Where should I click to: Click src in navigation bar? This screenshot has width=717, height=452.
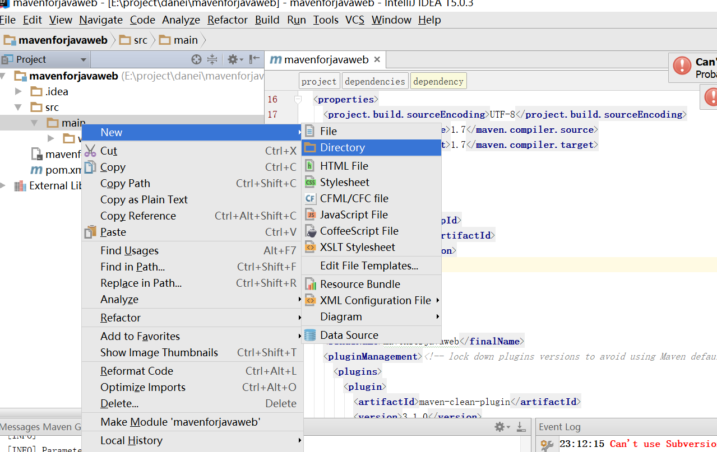tap(133, 40)
